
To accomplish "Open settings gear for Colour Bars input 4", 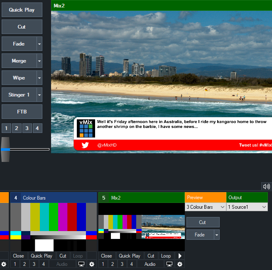I will [92, 264].
